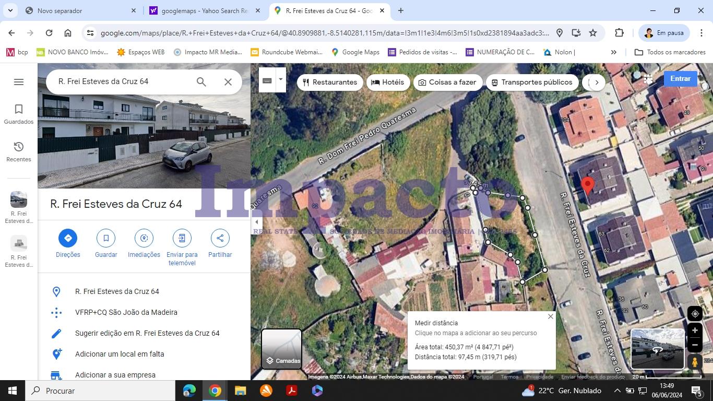Show hidden bookmarks with double chevron
The height and width of the screenshot is (401, 713).
pos(614,52)
